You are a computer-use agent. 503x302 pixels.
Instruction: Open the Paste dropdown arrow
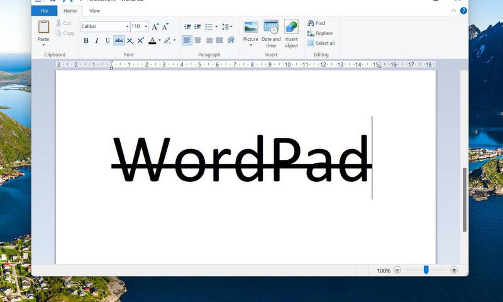43,45
